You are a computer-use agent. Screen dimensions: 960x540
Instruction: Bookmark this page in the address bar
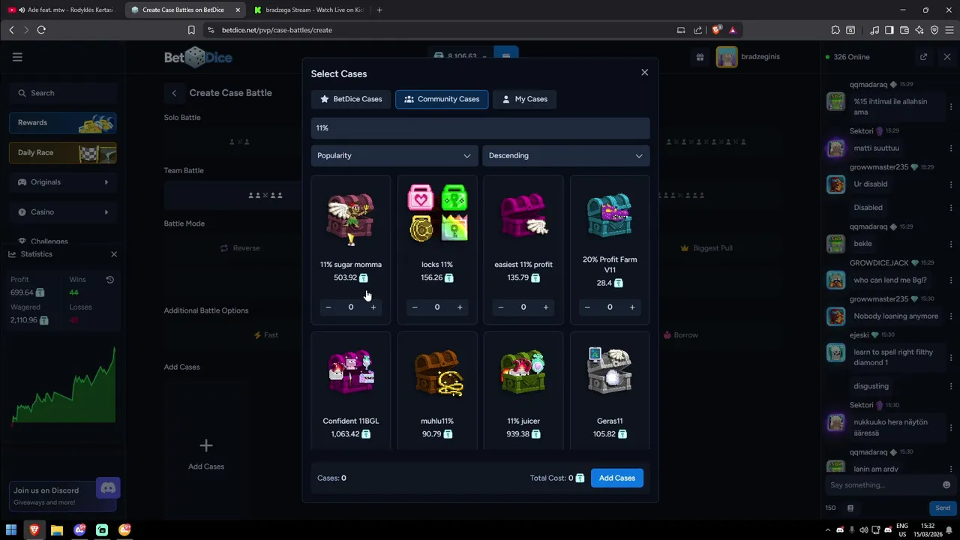(191, 30)
